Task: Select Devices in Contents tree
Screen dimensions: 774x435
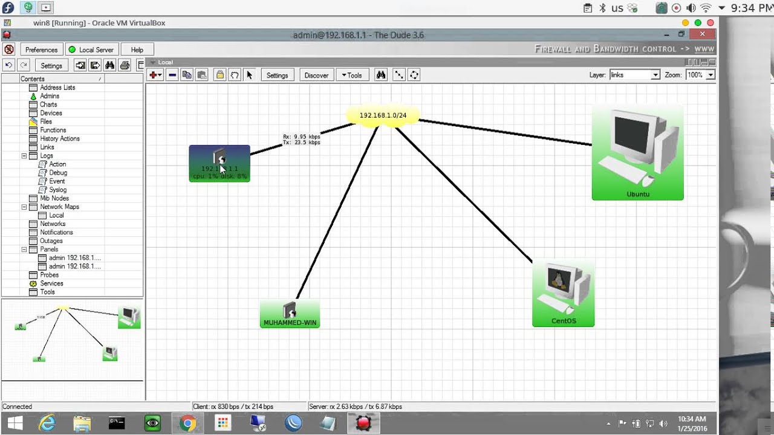Action: tap(51, 113)
